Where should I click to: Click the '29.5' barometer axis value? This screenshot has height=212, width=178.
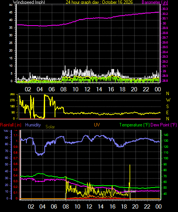point(165,47)
